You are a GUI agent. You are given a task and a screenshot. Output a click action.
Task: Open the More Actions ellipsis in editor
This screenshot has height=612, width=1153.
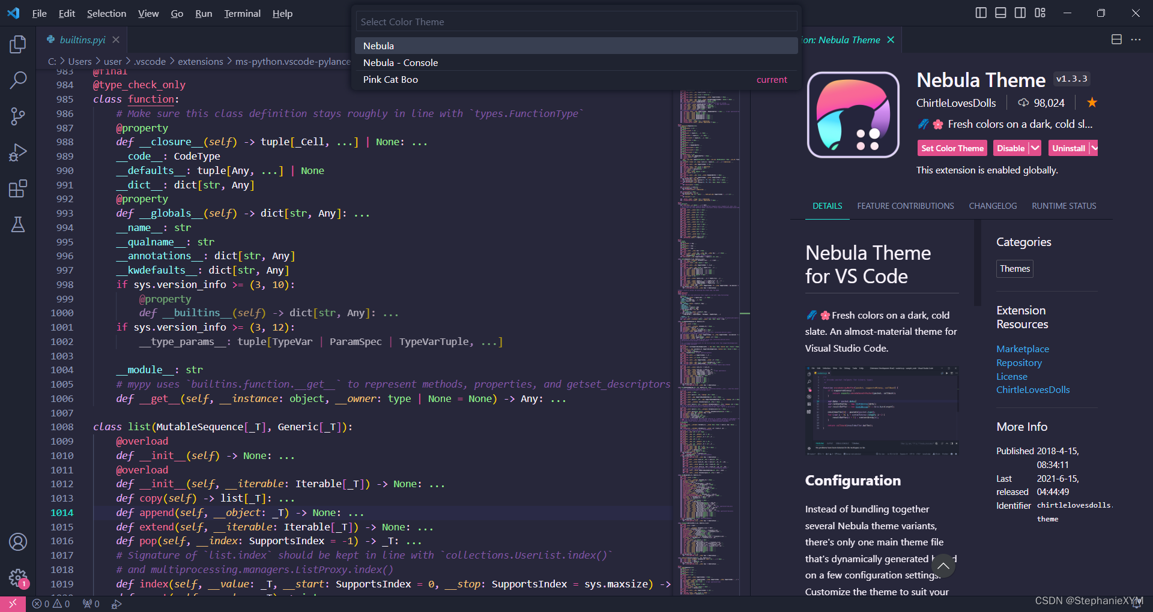(x=1136, y=40)
